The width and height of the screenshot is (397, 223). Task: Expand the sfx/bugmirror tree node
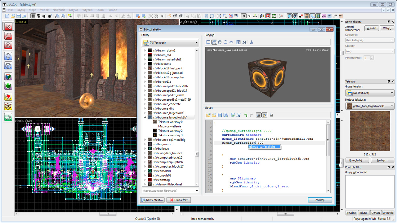click(145, 144)
